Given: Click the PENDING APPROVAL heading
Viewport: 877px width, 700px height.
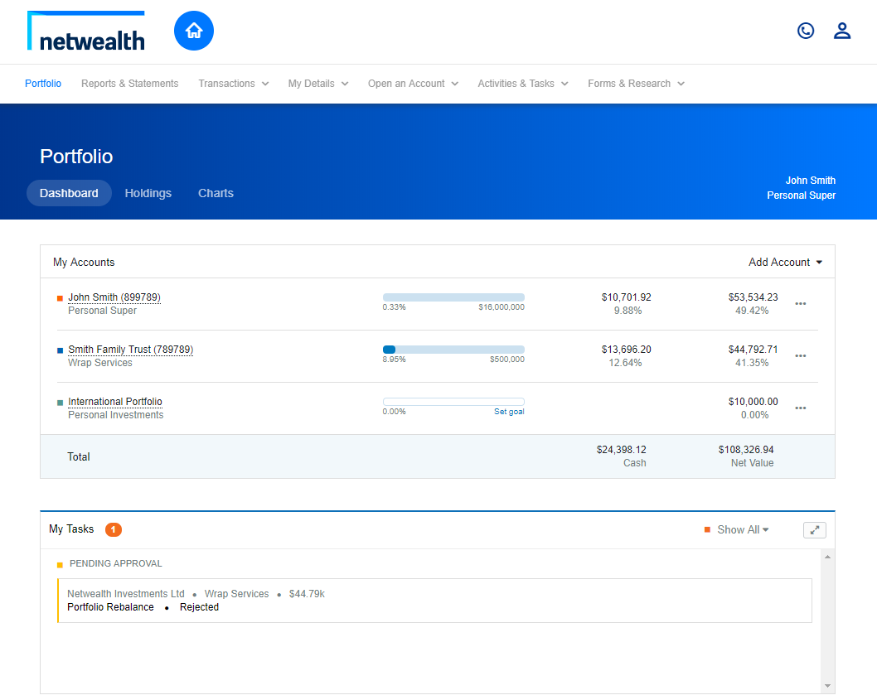Looking at the screenshot, I should coord(116,563).
